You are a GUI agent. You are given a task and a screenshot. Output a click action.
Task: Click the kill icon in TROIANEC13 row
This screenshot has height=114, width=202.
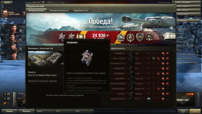[167, 53]
